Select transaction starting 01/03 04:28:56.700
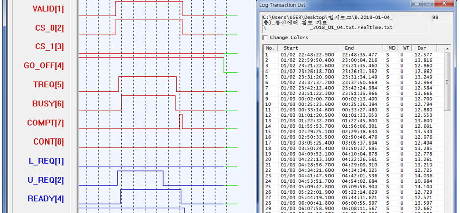460x213 pixels. pos(354,165)
